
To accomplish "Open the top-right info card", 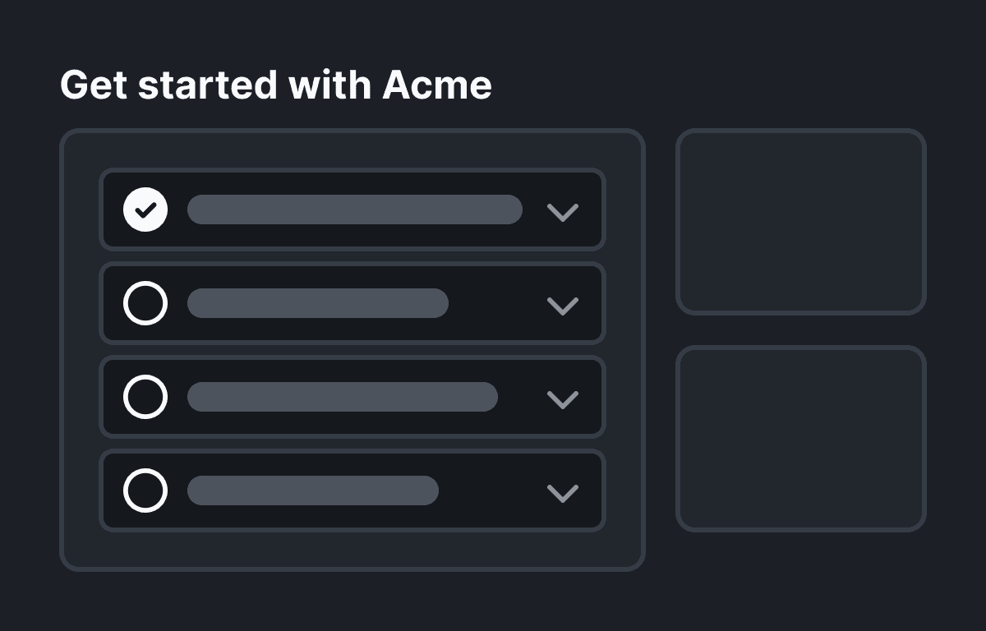I will tap(801, 220).
